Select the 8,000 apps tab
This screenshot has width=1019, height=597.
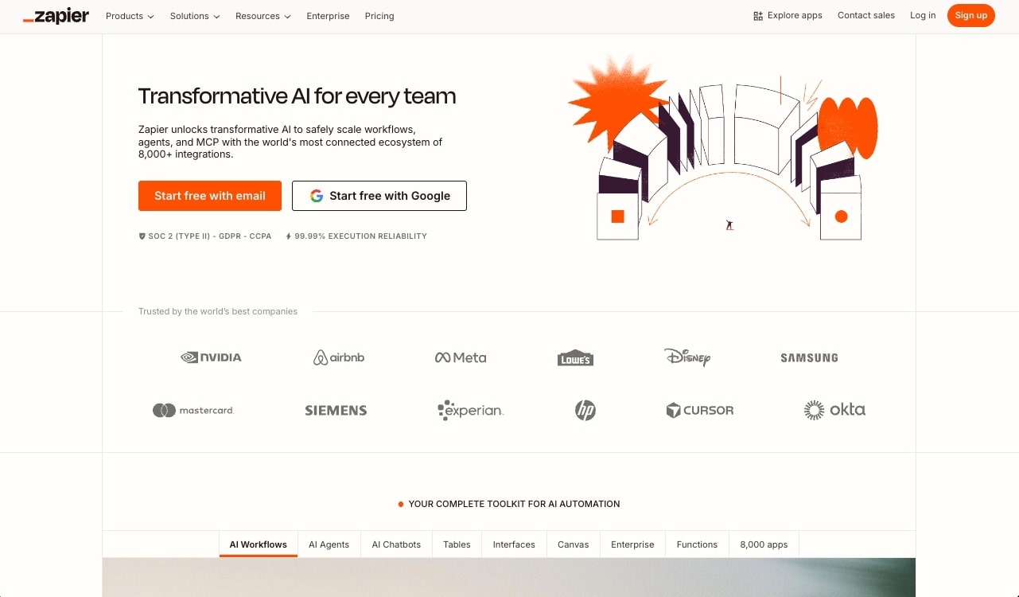point(764,544)
